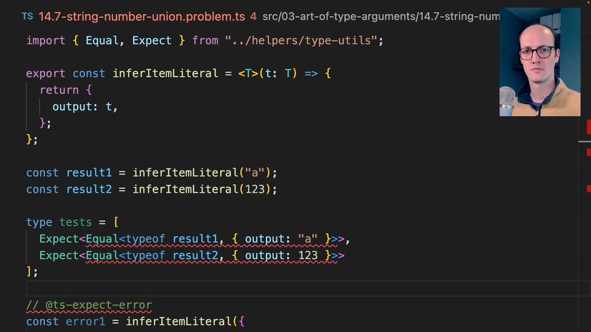Click the TS file icon in the tab
The height and width of the screenshot is (332, 591).
click(27, 17)
